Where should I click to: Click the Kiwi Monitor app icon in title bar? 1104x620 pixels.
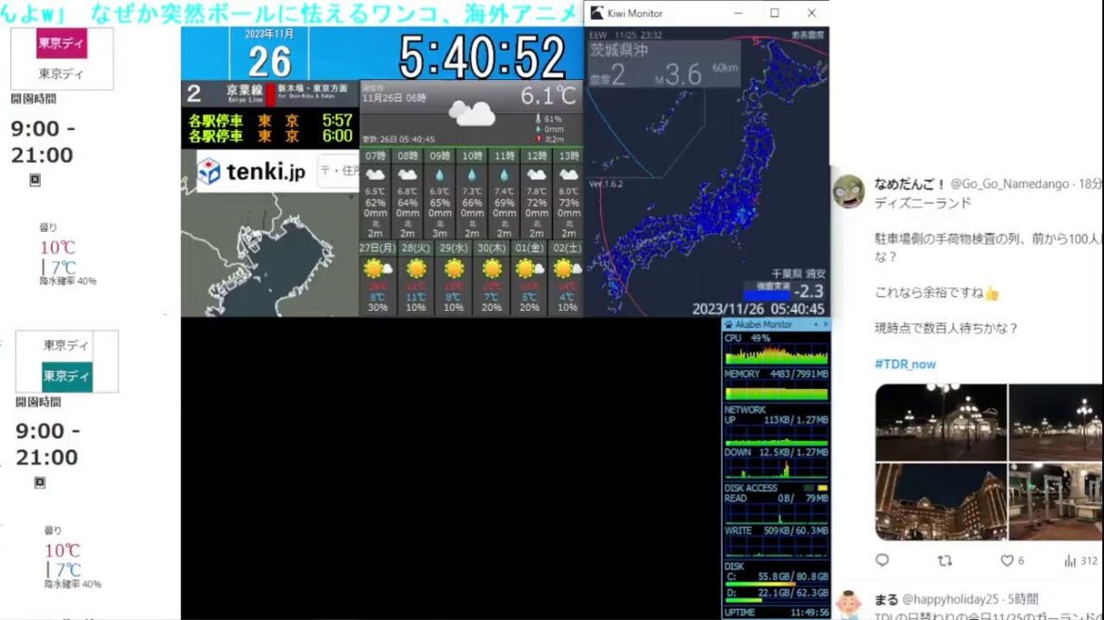click(x=596, y=13)
